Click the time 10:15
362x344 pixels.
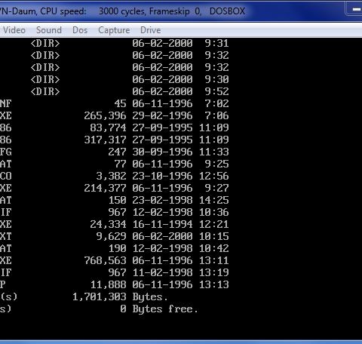(x=214, y=236)
